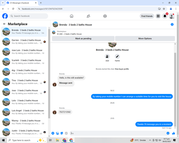This screenshot has height=143, width=179.
Task: Click the Name edit pencil icon
Action: point(117,56)
